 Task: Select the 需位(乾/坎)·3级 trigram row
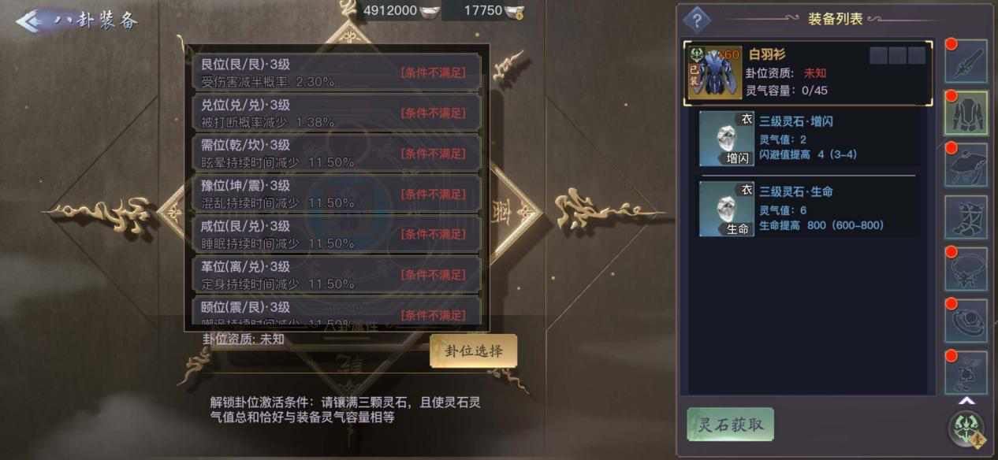(337, 153)
